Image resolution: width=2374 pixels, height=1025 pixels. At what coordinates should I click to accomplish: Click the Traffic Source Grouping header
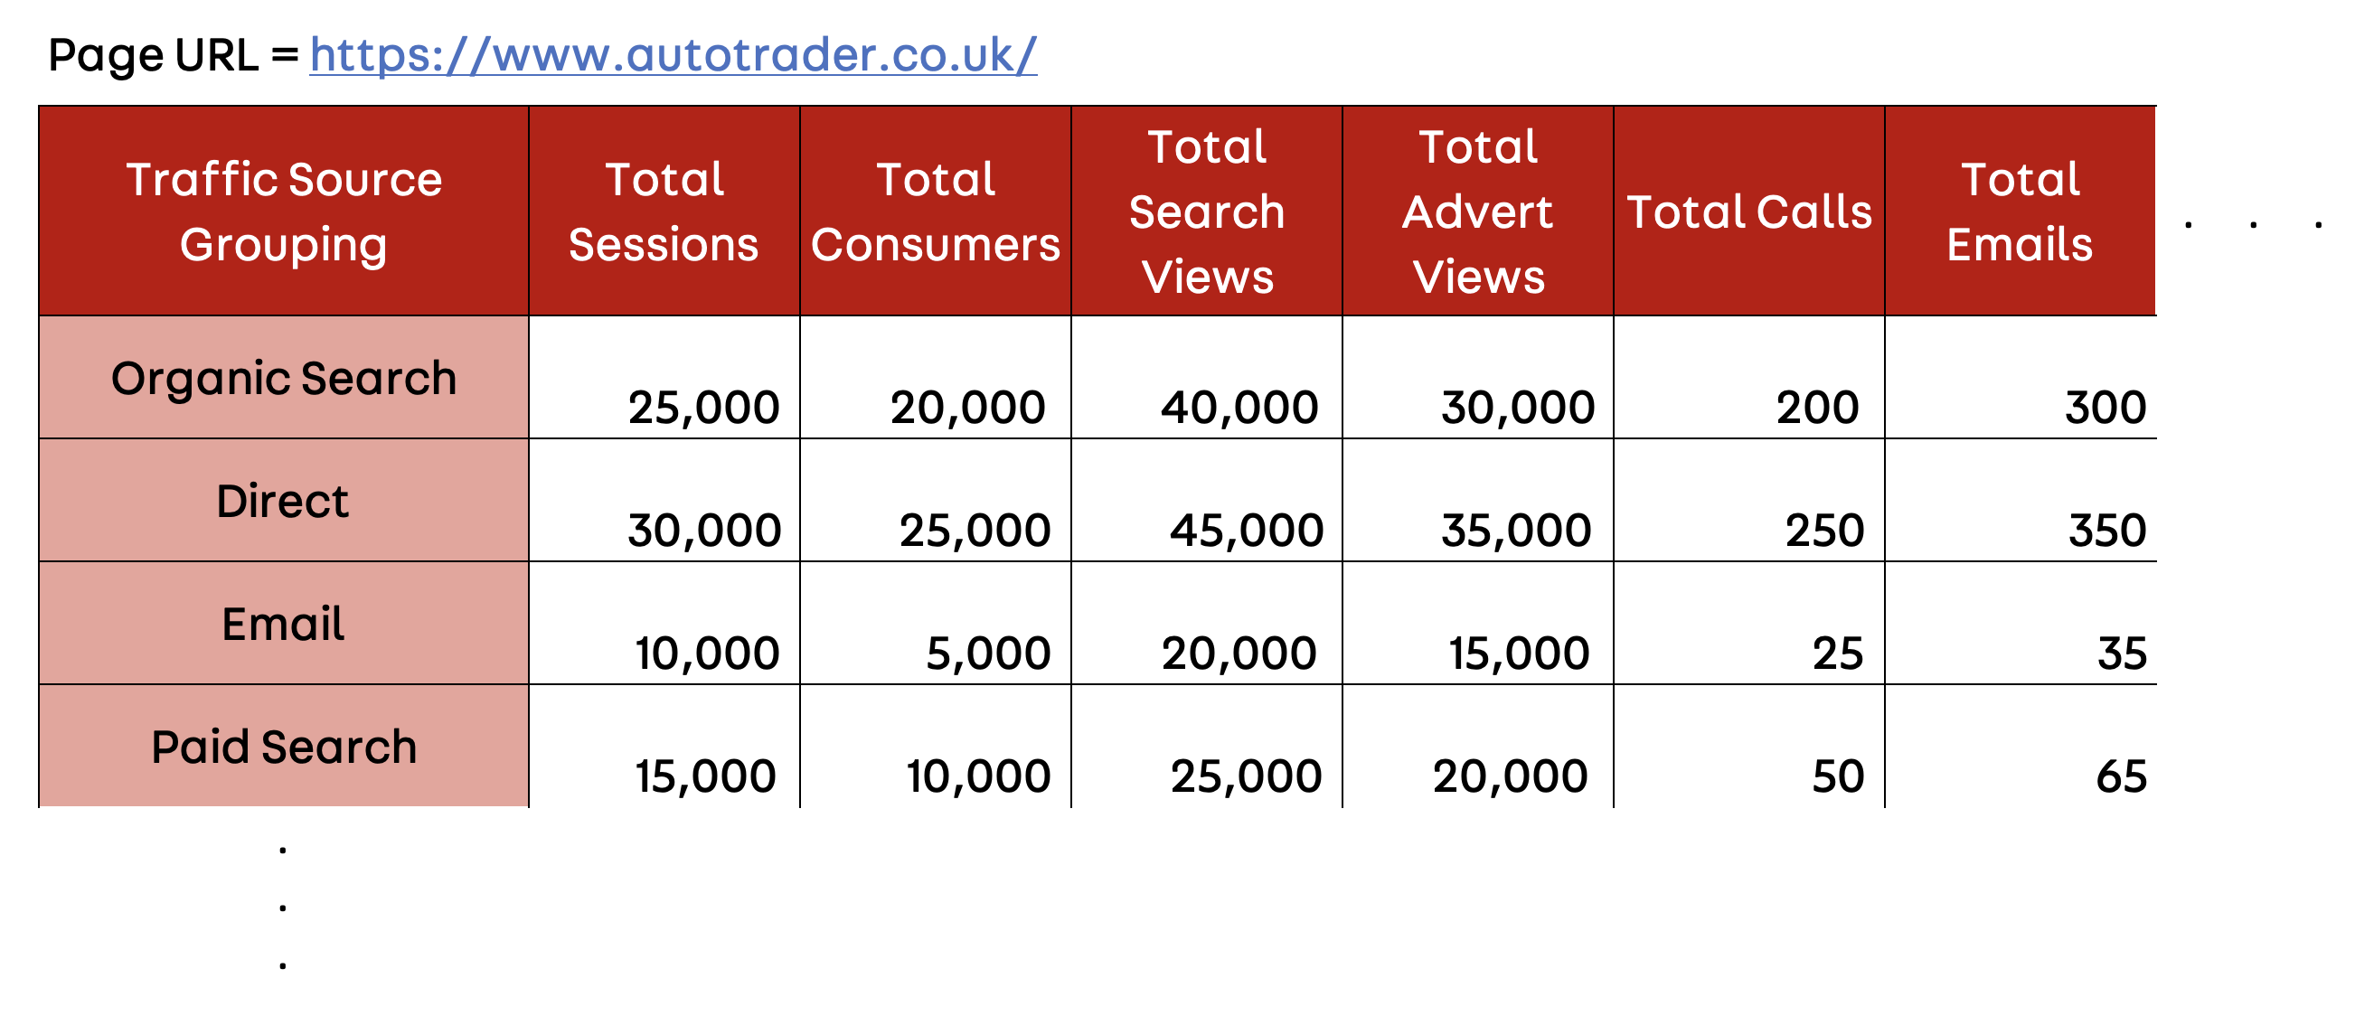(284, 212)
